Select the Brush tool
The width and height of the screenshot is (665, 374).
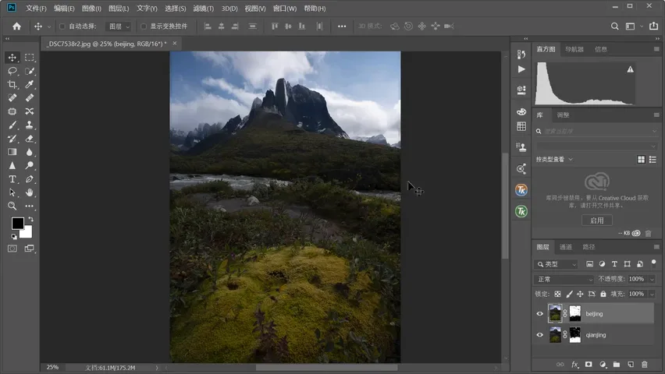pyautogui.click(x=12, y=125)
